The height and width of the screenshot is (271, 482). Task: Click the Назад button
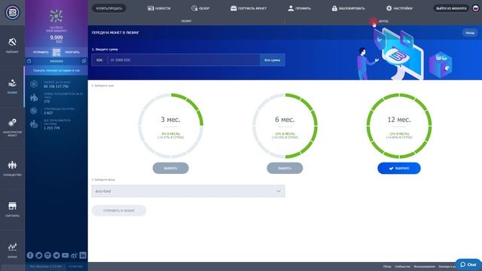click(x=470, y=32)
